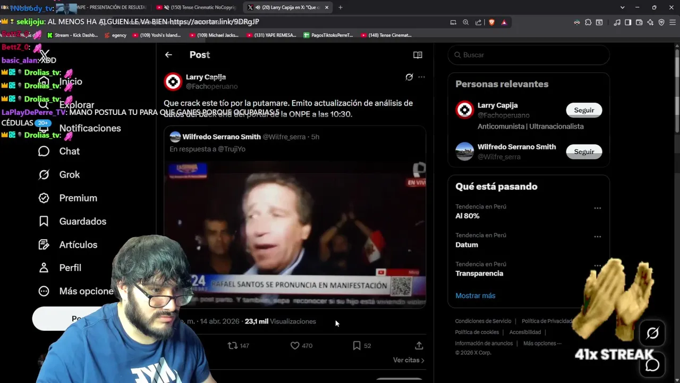Click the Brave Shields lion icon
Image resolution: width=680 pixels, height=383 pixels.
click(x=491, y=22)
